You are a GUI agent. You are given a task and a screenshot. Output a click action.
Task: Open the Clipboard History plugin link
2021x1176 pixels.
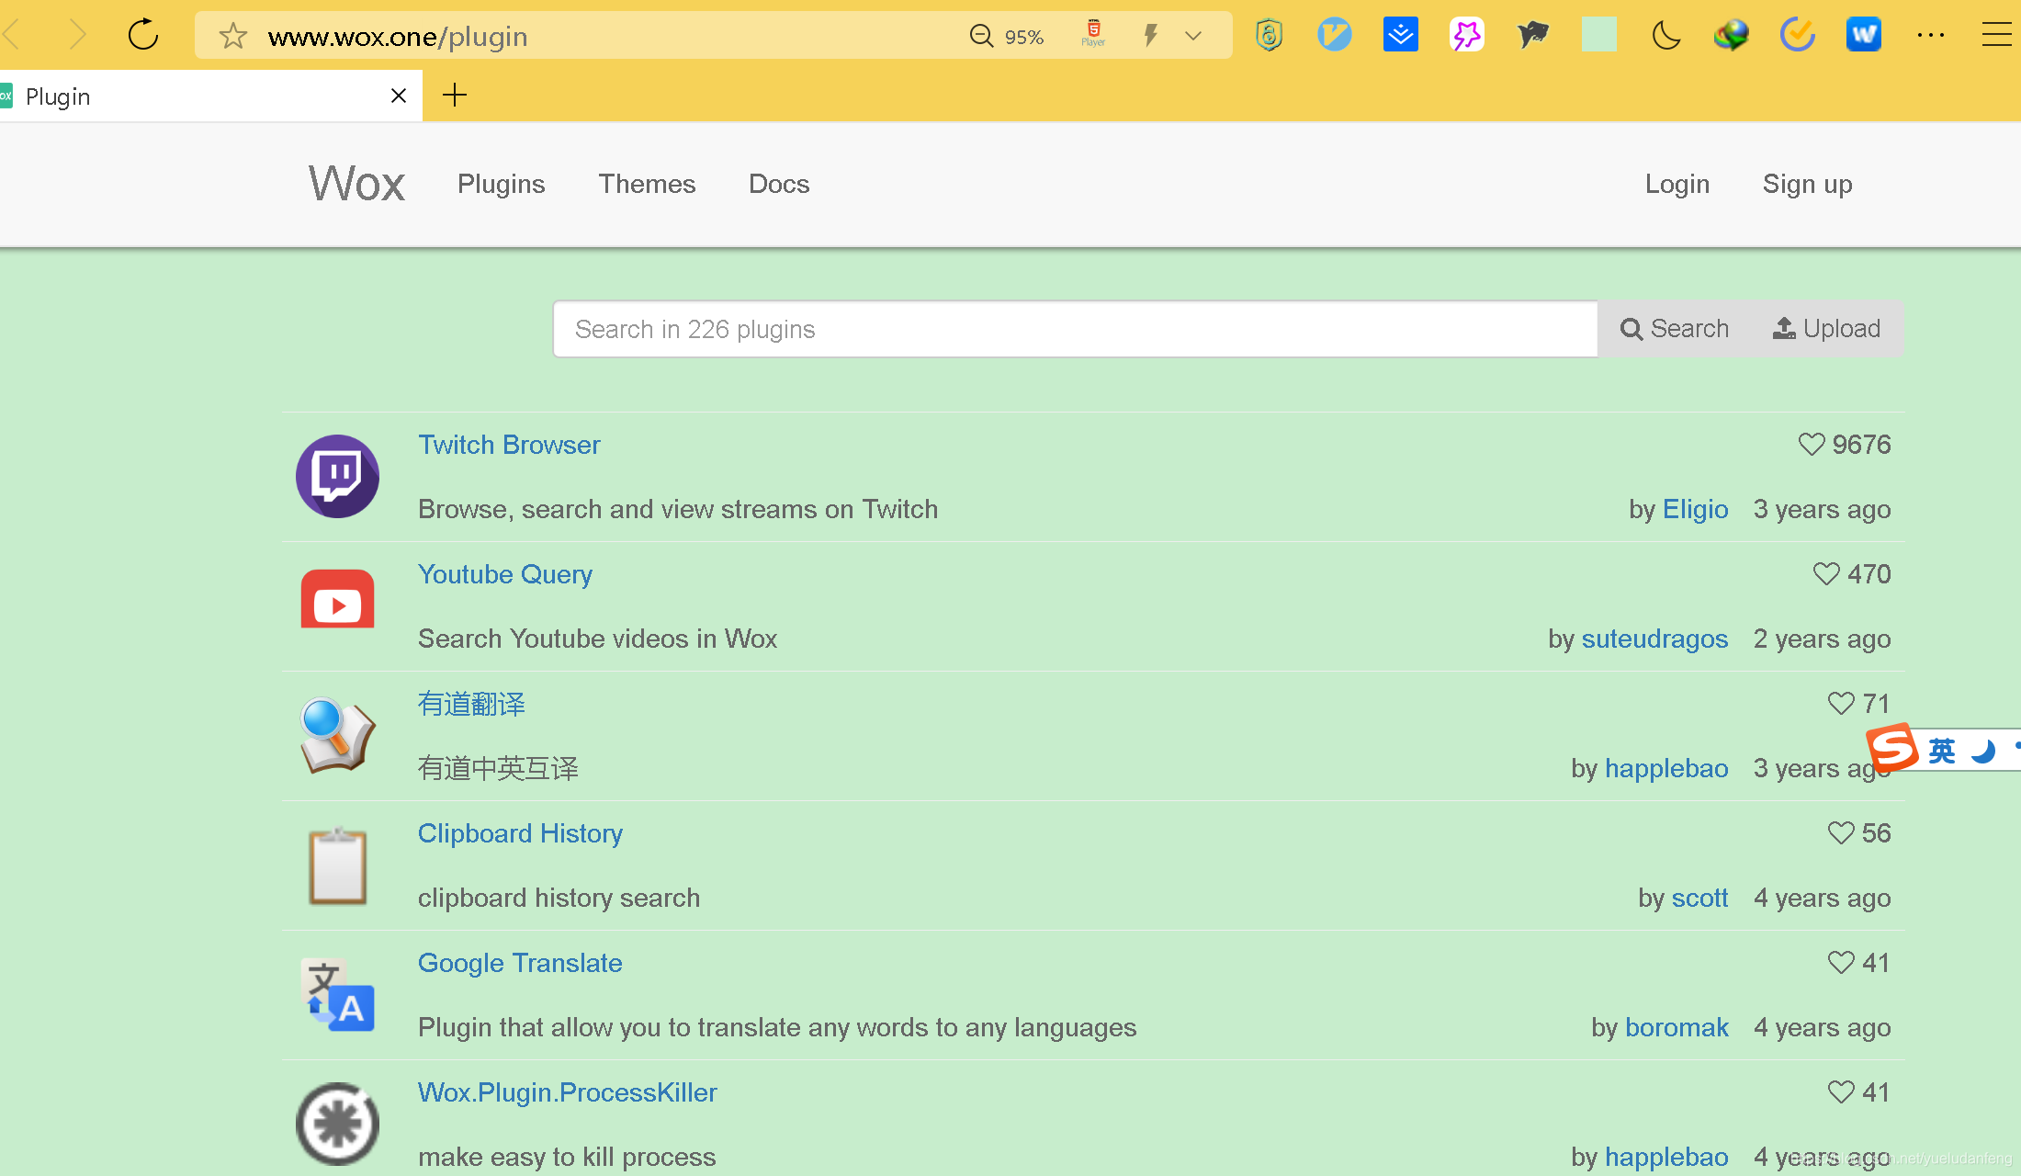coord(520,833)
